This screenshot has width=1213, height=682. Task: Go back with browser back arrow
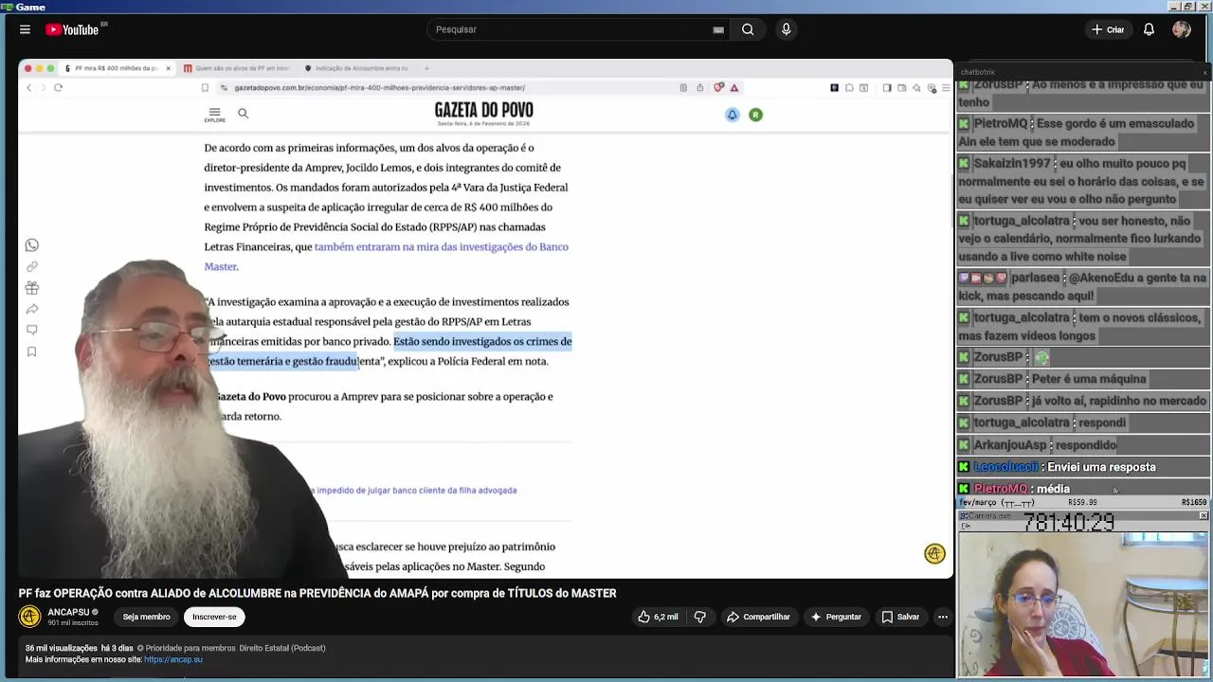point(28,88)
